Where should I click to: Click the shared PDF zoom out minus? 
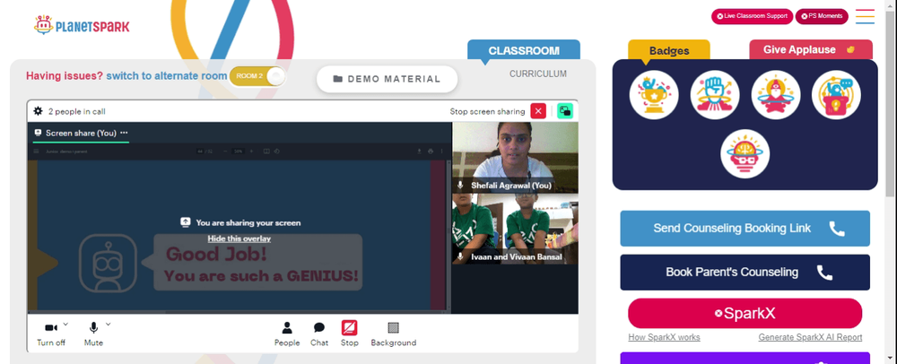click(225, 152)
